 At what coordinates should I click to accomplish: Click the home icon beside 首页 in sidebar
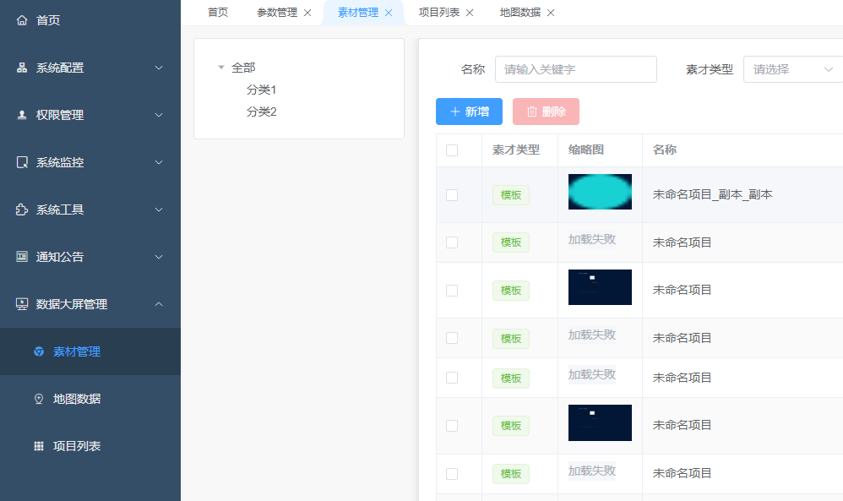[x=22, y=20]
